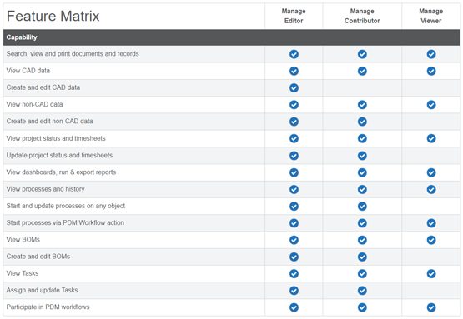Click Editor checkmark for View processes and history
463x319 pixels.
[x=294, y=189]
